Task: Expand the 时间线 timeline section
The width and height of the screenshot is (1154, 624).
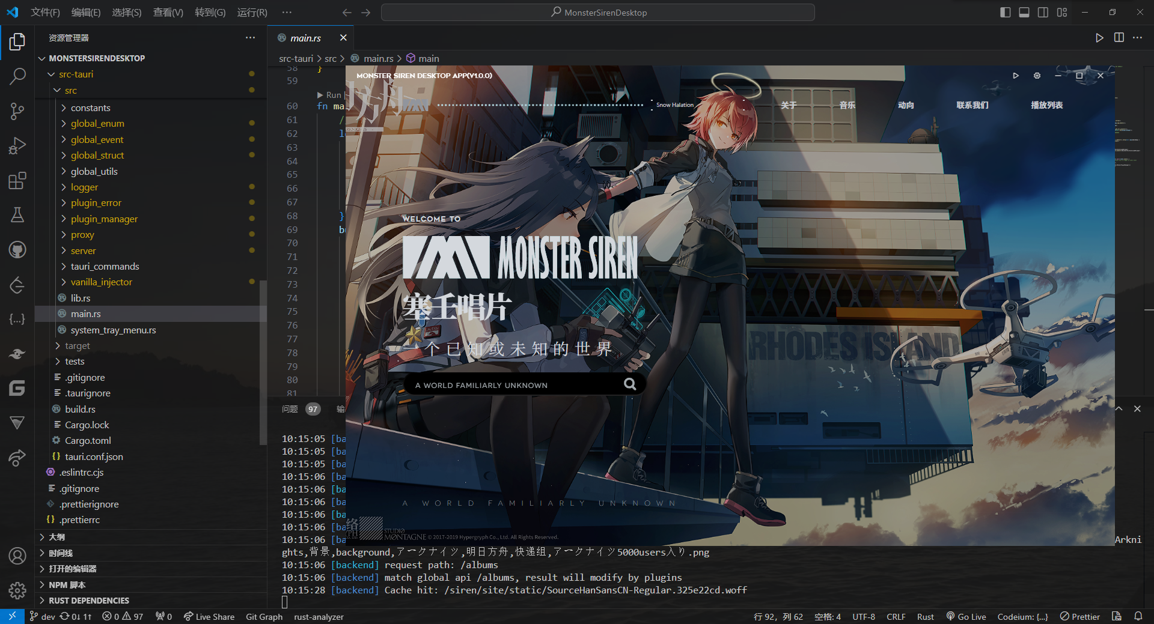Action: pos(61,553)
